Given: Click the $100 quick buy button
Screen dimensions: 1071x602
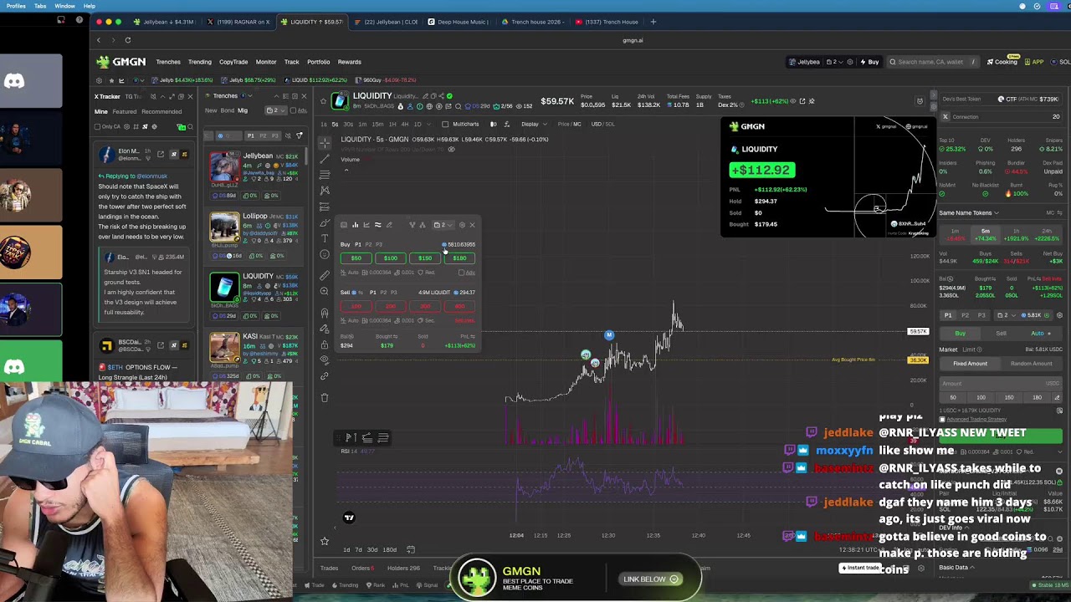Looking at the screenshot, I should (x=391, y=258).
